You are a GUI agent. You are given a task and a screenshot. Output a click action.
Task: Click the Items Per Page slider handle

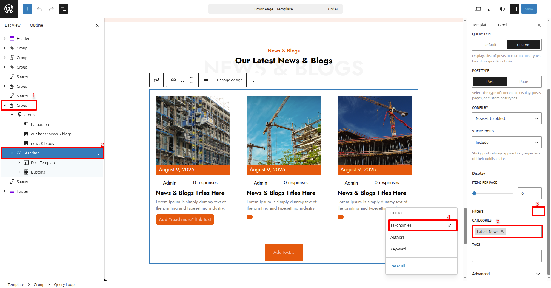[x=474, y=193]
